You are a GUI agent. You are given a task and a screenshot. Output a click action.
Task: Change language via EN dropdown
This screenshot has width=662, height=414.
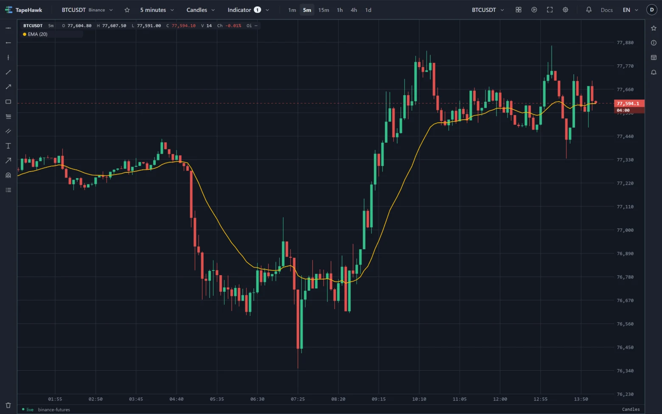click(630, 10)
